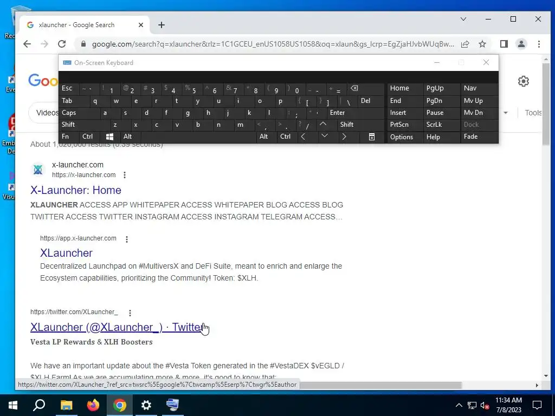Open a new tab with plus button
555x416 pixels.
(162, 25)
